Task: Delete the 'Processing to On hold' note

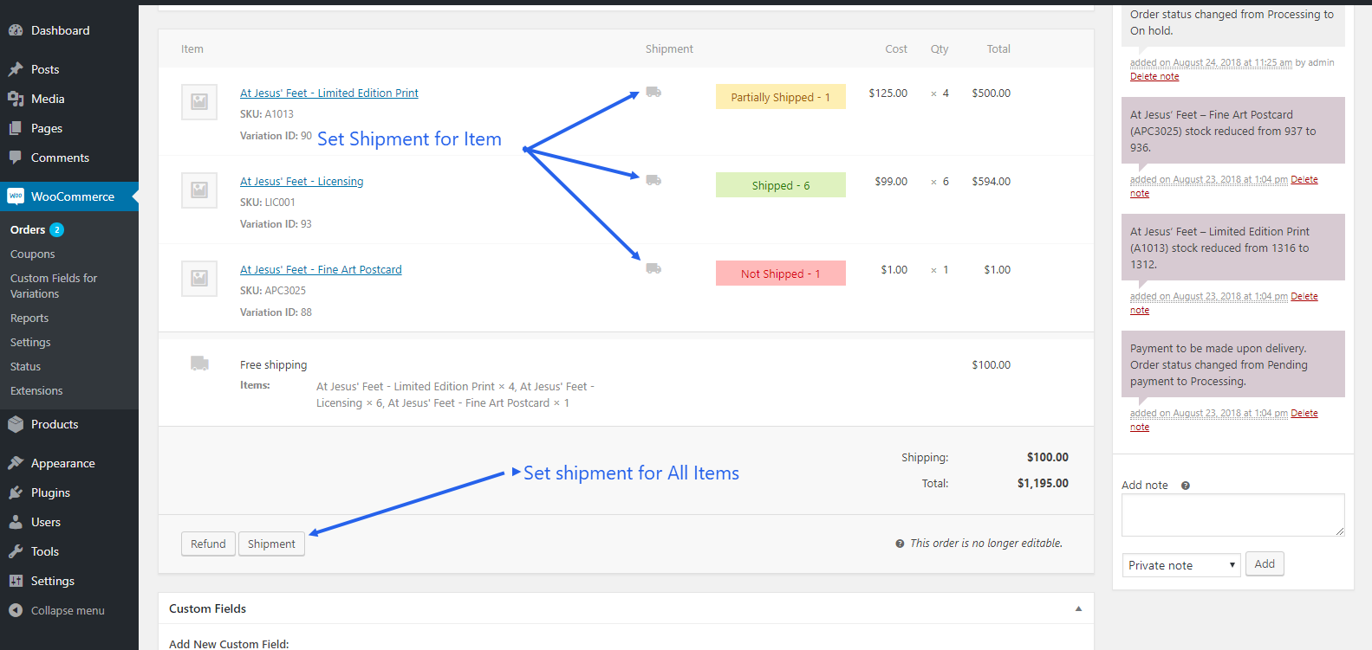Action: pos(1154,76)
